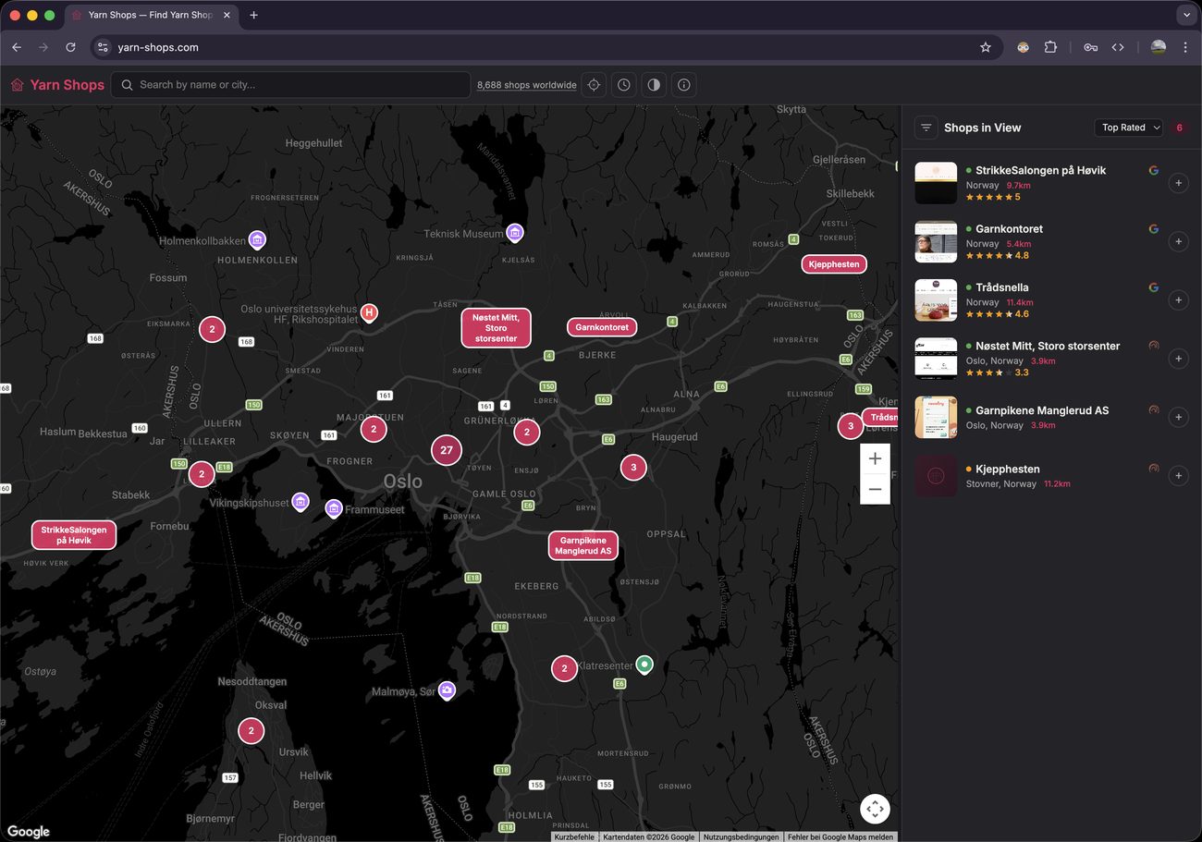Image resolution: width=1202 pixels, height=842 pixels.
Task: Select Nøstet Mitt, Storo storsenter list entry
Action: [1047, 346]
